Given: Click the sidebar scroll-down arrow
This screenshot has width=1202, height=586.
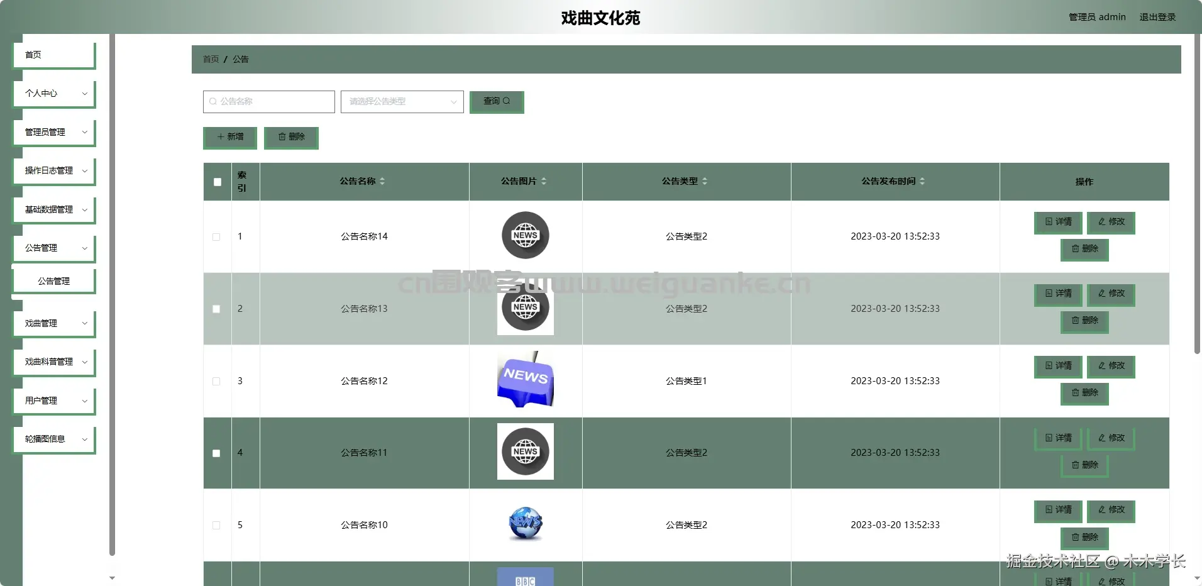Looking at the screenshot, I should pyautogui.click(x=112, y=578).
